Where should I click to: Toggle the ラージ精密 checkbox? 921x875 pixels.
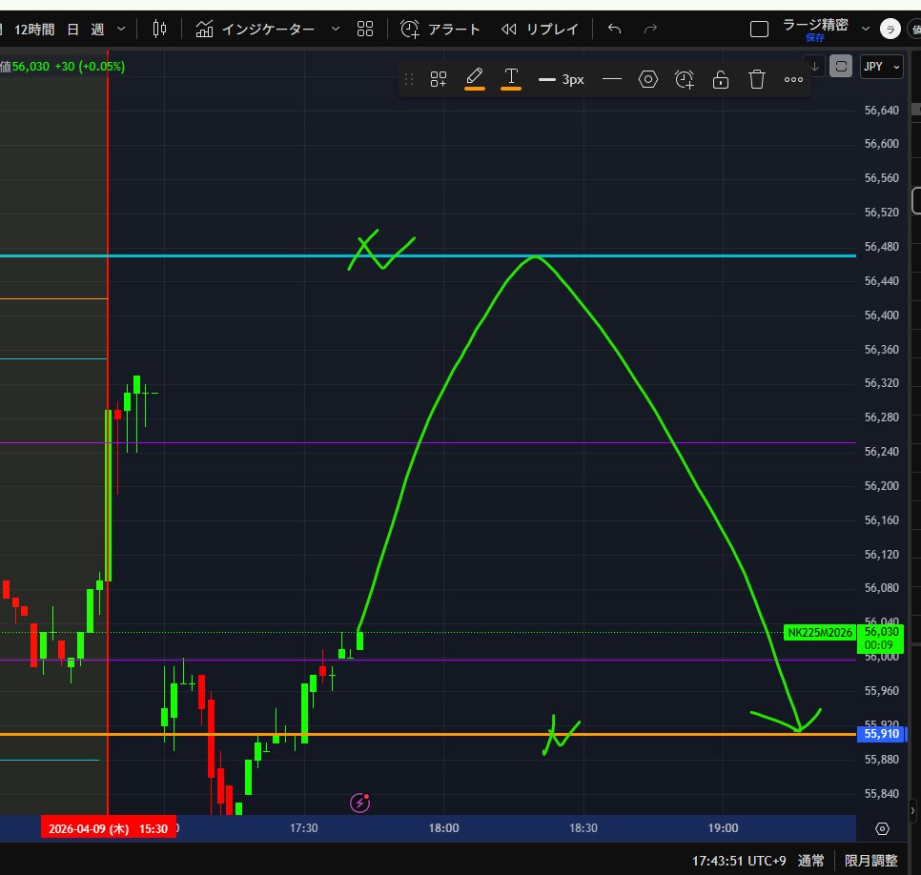(759, 29)
